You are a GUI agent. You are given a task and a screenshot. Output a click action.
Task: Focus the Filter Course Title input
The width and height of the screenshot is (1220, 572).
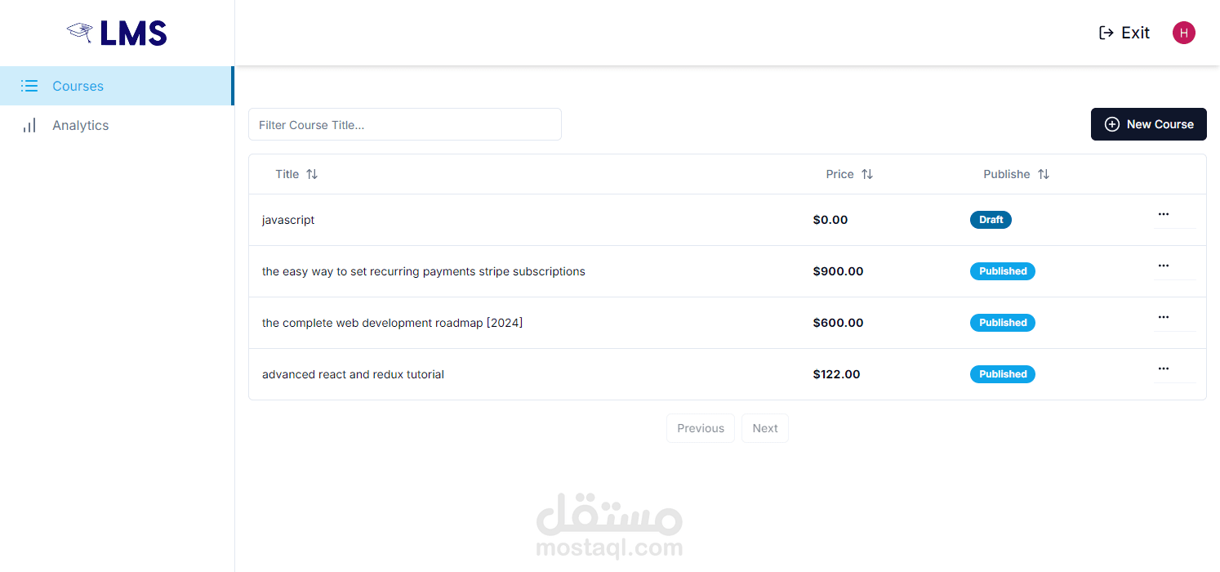click(x=405, y=124)
